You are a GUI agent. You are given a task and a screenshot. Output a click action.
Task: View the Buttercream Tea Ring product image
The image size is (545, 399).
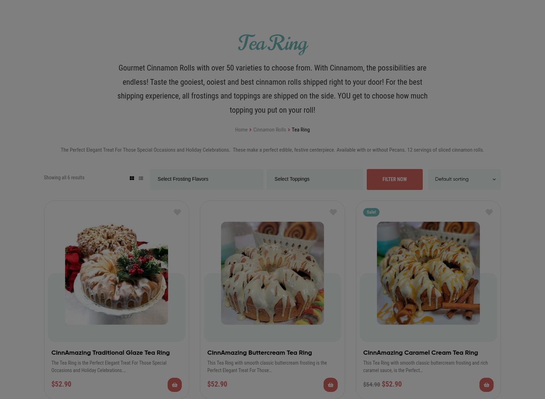(x=272, y=273)
